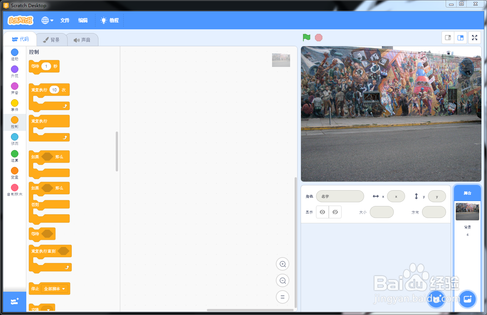Click the sprite 名字 input field
Screen dimensions: 487x315
pos(340,196)
